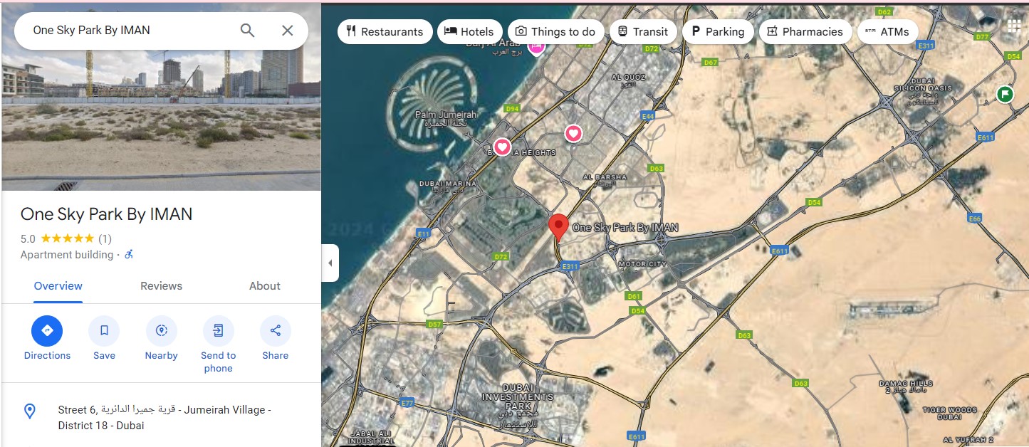Click the five-star rating stars
This screenshot has height=447, width=1029.
[67, 238]
